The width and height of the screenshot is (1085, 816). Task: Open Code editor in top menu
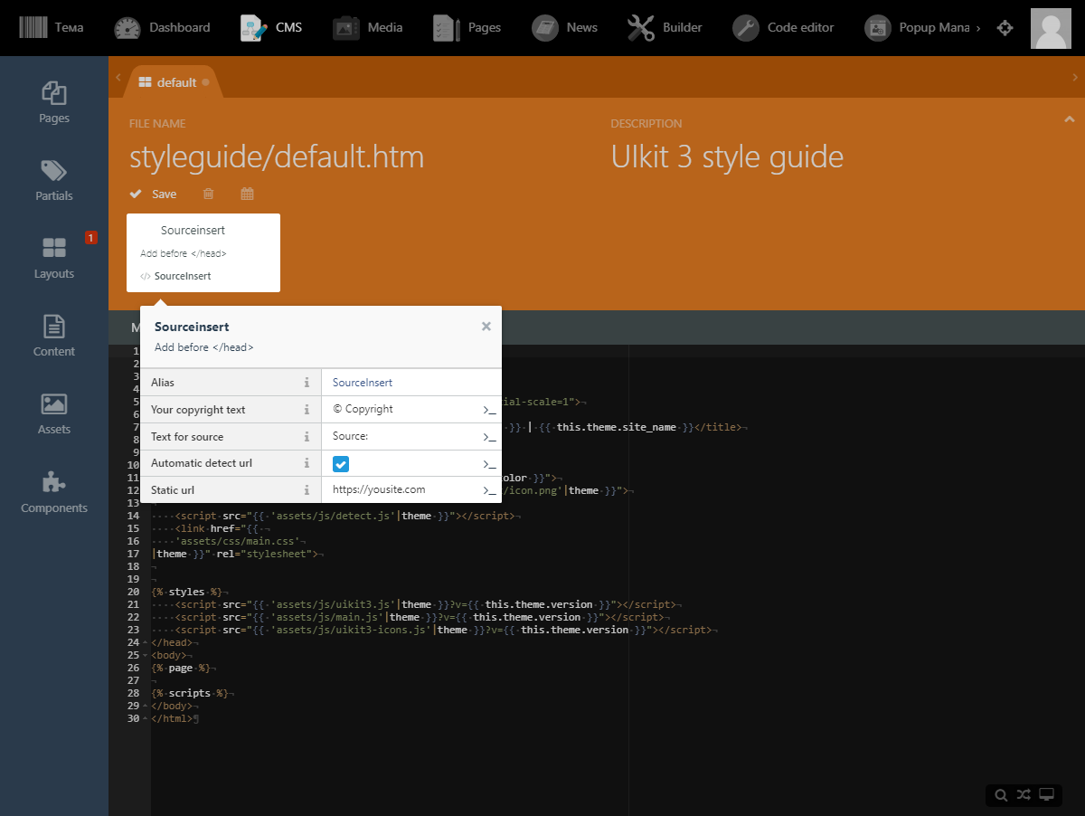coord(787,28)
